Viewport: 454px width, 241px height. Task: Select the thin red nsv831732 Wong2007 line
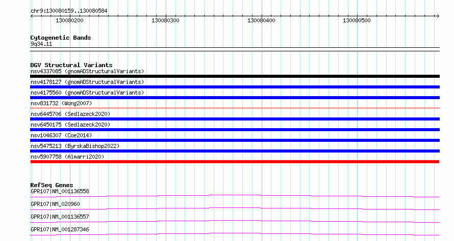[x=235, y=108]
